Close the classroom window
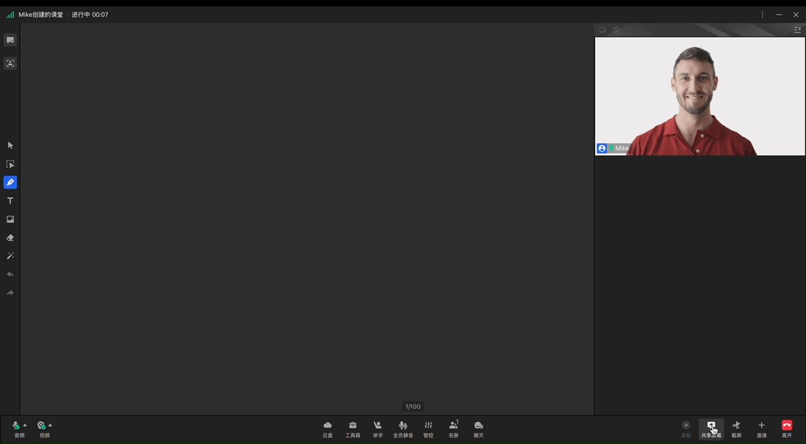806x444 pixels. (796, 14)
